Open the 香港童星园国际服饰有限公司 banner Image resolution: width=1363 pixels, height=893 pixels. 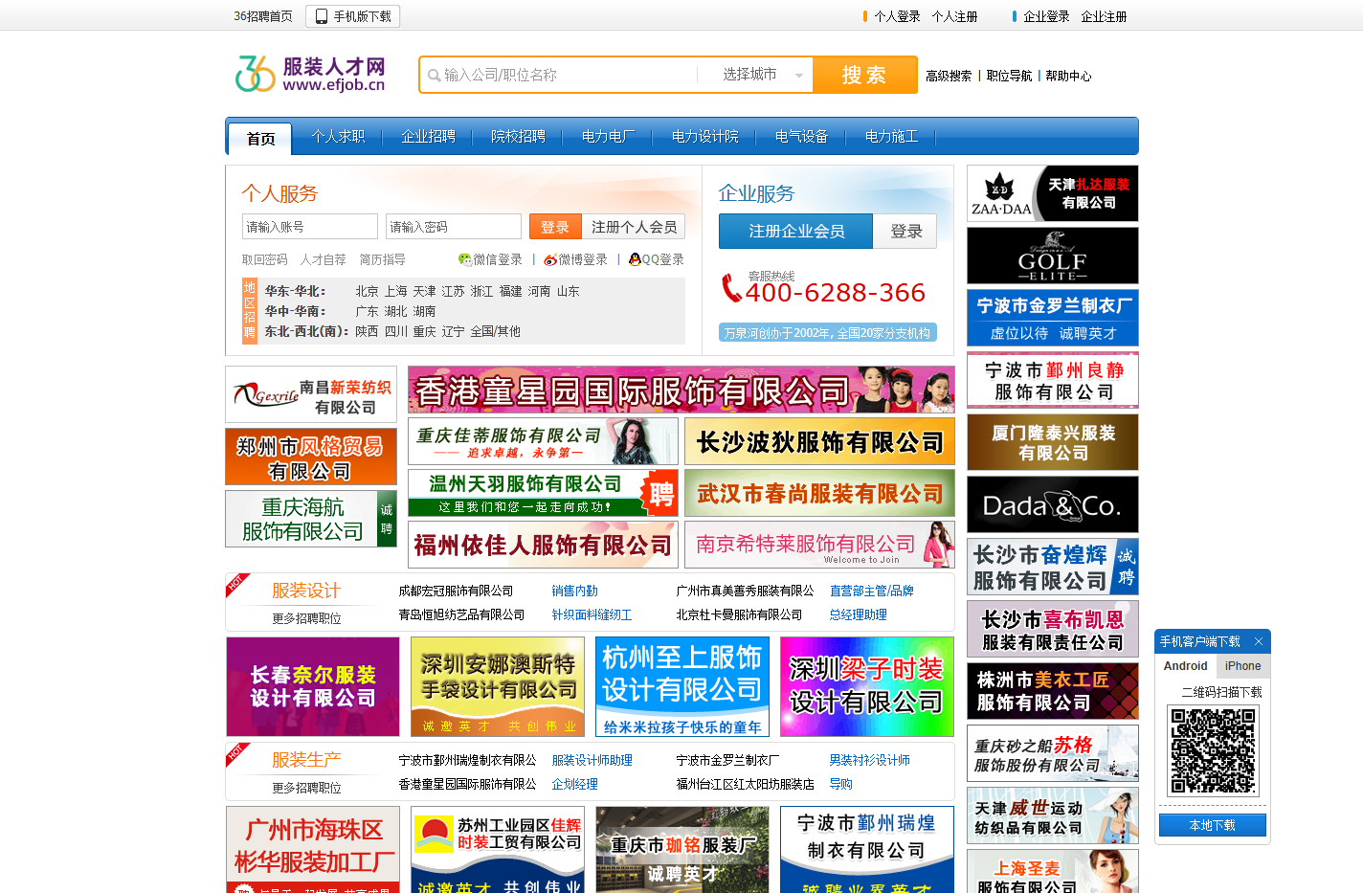click(x=681, y=390)
